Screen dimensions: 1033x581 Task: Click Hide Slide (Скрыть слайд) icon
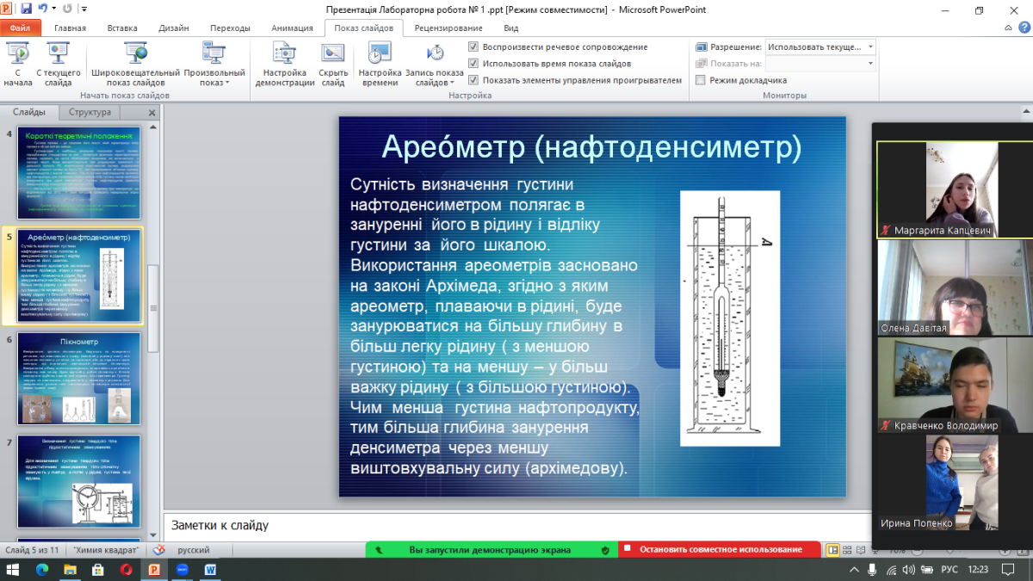(333, 63)
